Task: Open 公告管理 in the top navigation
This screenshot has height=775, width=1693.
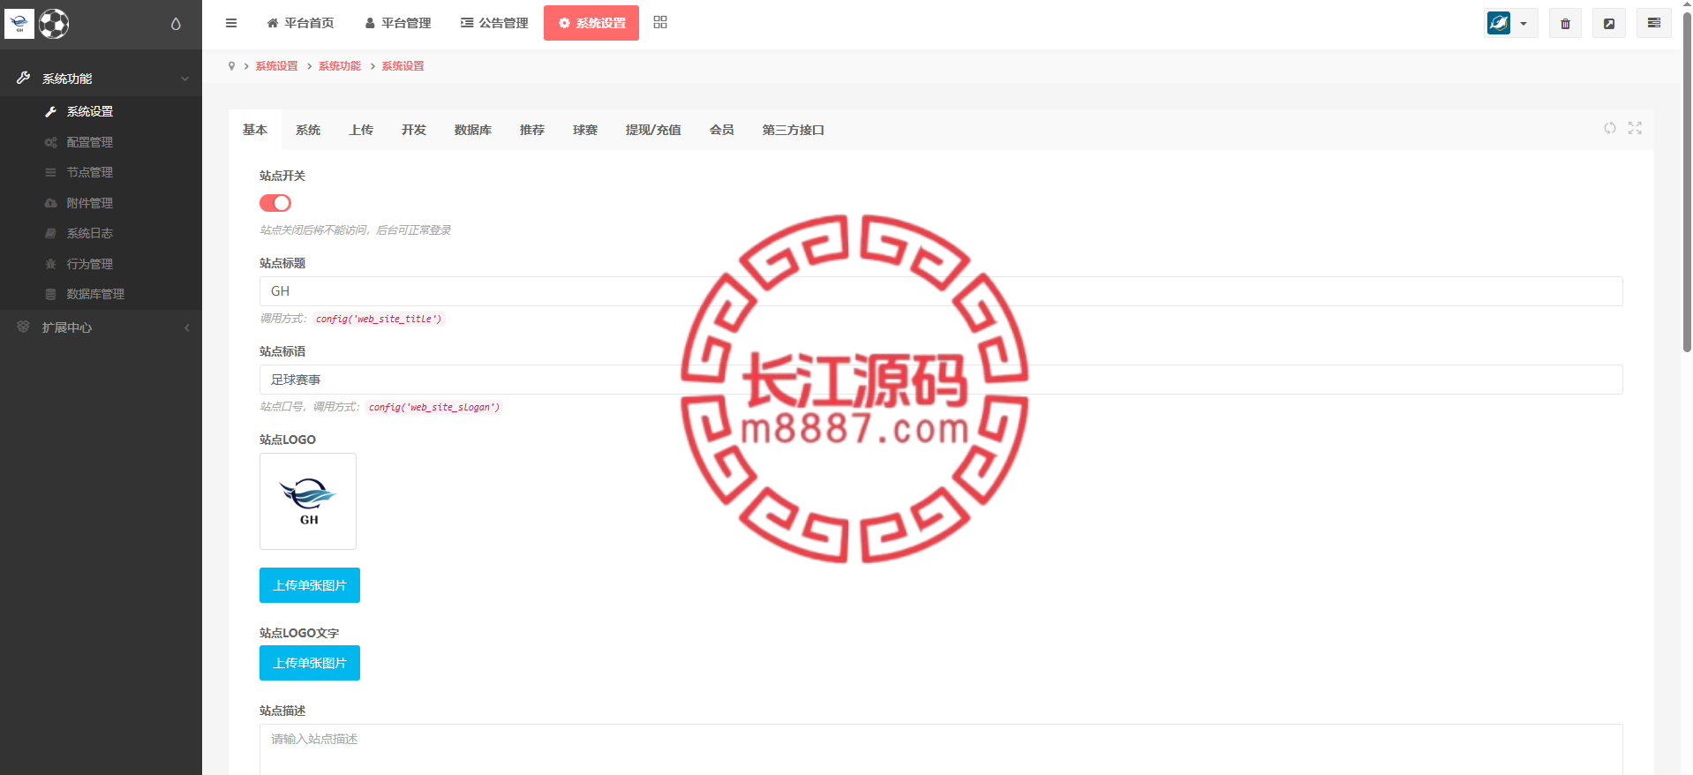Action: pyautogui.click(x=494, y=23)
